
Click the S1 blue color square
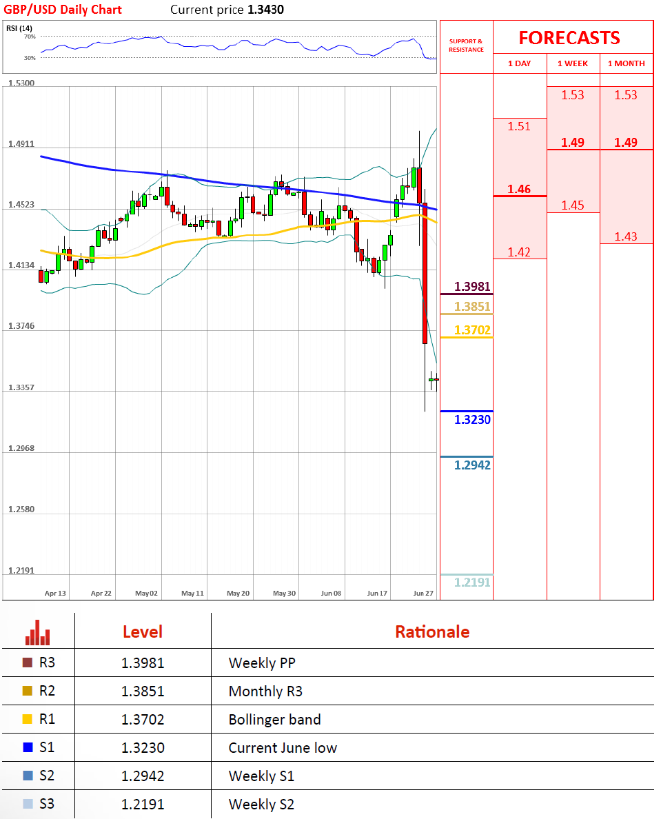(28, 747)
